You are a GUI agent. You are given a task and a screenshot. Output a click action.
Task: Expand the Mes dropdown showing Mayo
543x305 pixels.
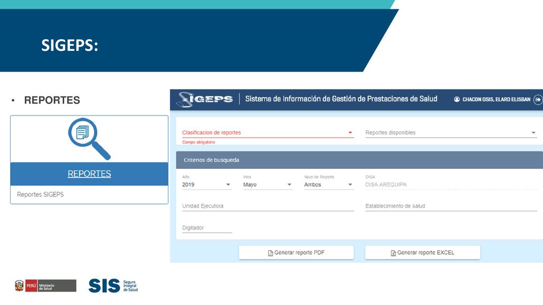tap(268, 185)
